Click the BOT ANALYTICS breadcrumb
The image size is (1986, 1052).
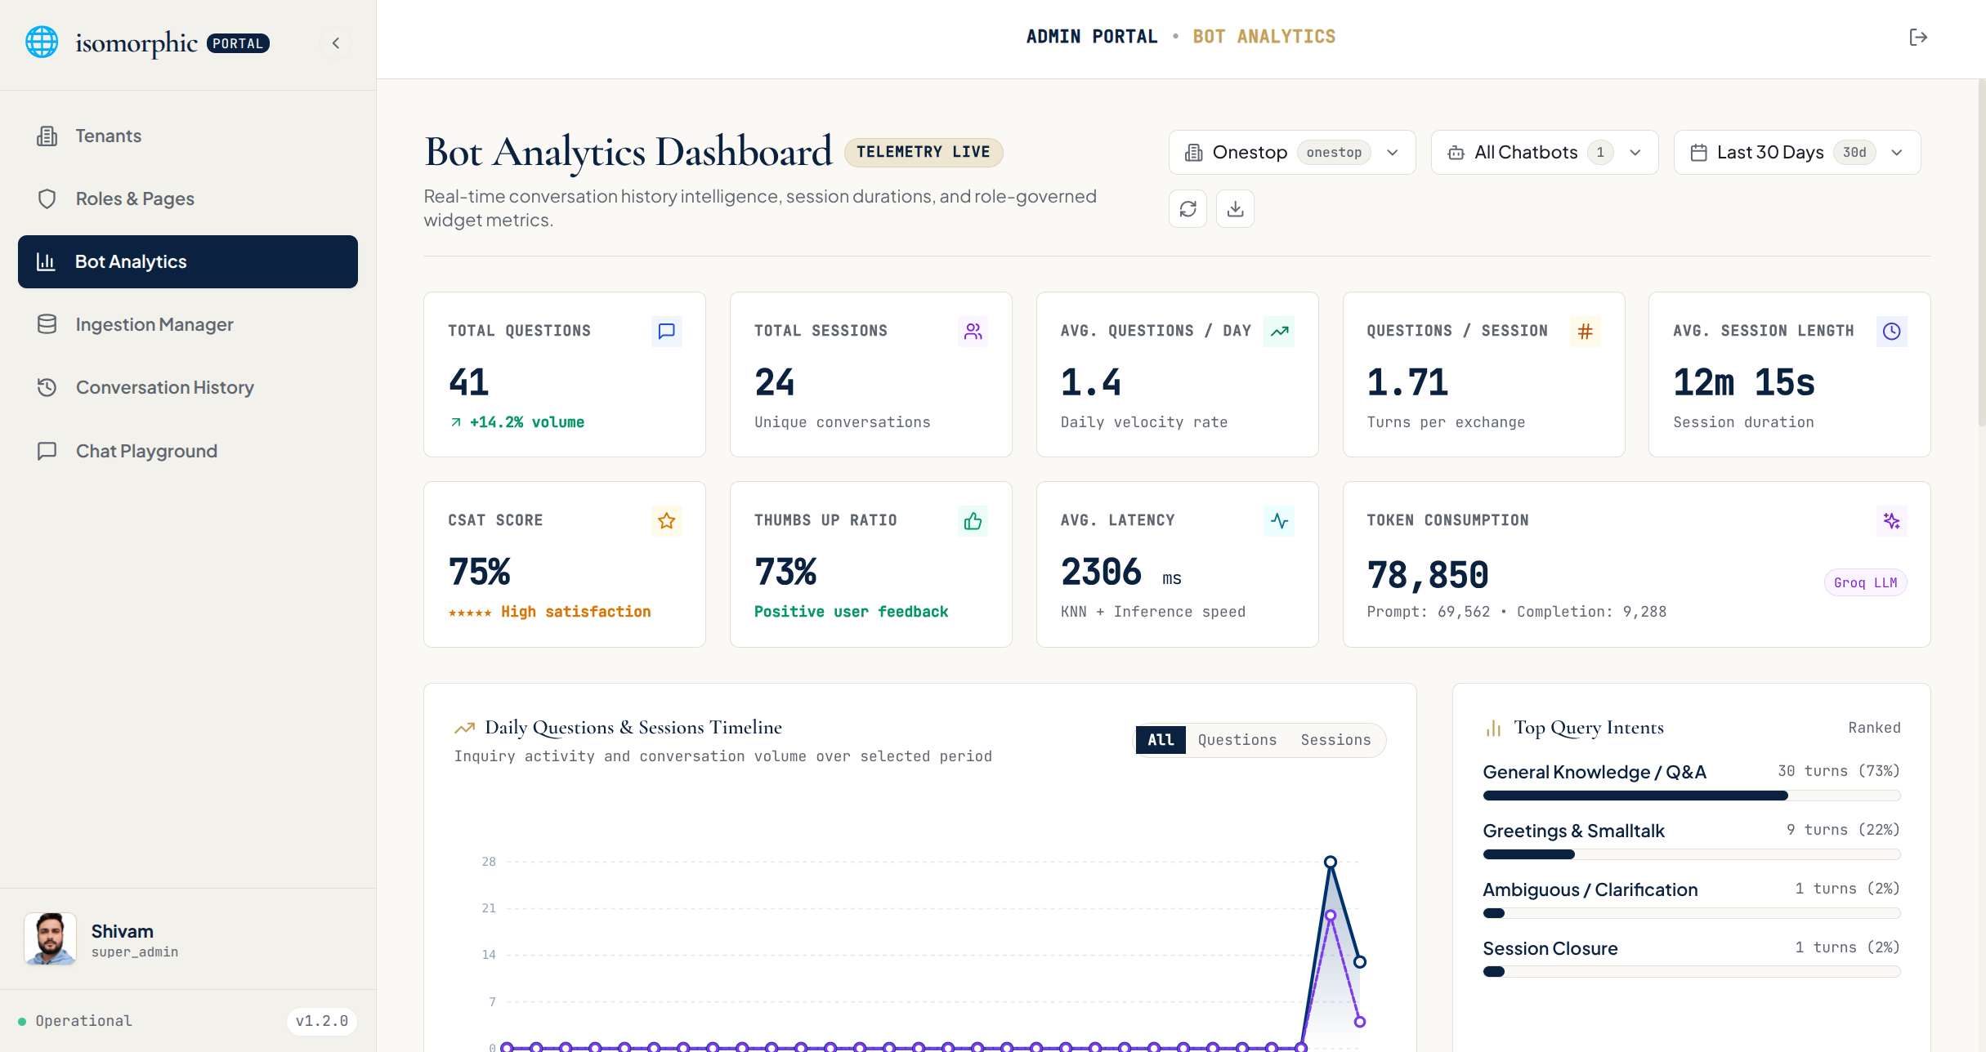coord(1264,37)
